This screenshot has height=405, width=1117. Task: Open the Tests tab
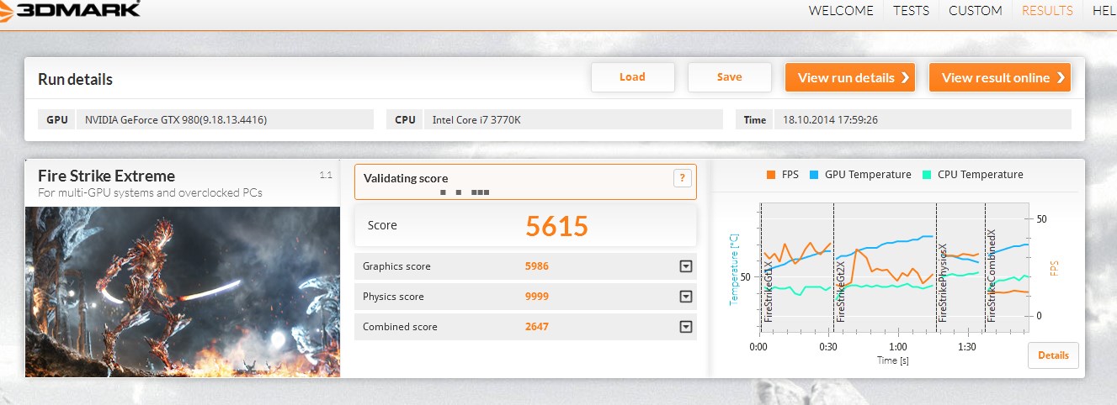pyautogui.click(x=911, y=11)
